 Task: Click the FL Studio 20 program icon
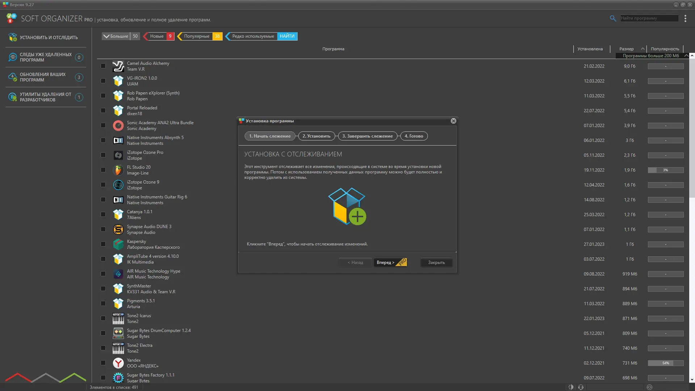(118, 170)
